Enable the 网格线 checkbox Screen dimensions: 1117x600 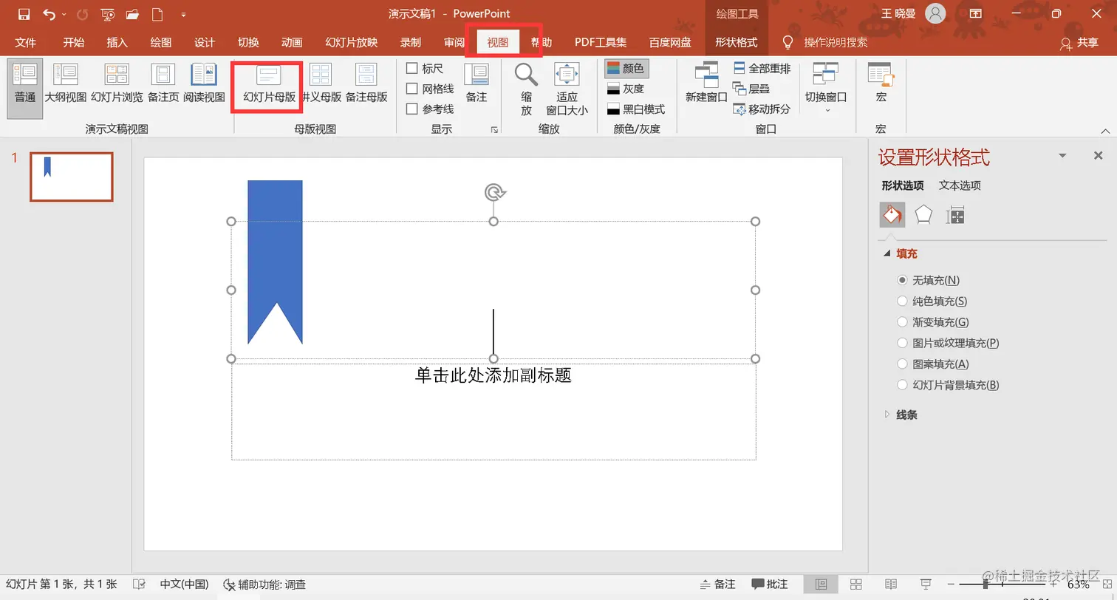[412, 89]
